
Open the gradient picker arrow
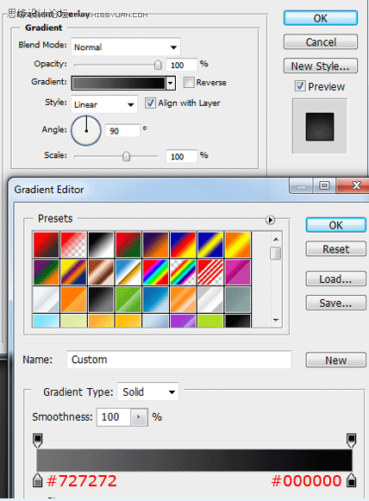coord(171,83)
